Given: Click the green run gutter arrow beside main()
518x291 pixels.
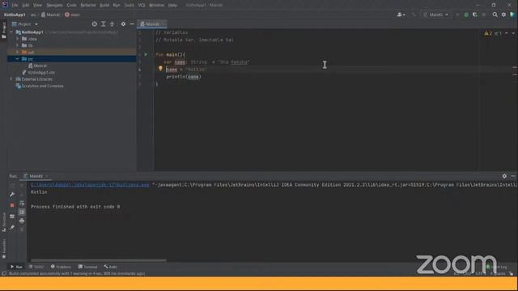Looking at the screenshot, I should [146, 54].
